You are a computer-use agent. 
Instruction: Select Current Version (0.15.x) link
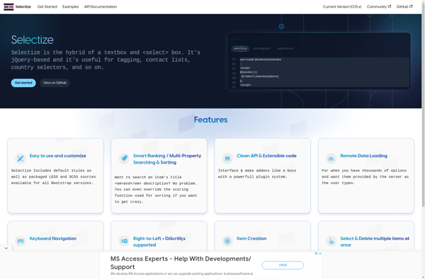click(342, 7)
